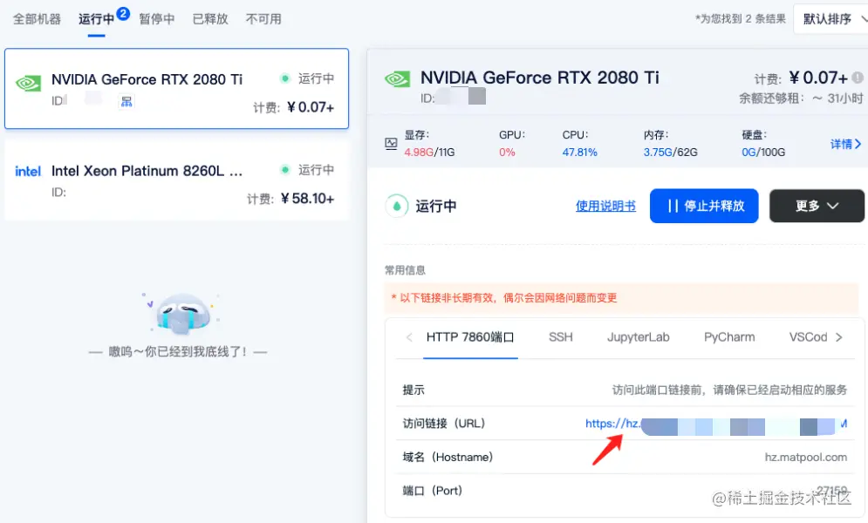The width and height of the screenshot is (868, 523).
Task: Open the 已释放 tab
Action: [x=210, y=19]
